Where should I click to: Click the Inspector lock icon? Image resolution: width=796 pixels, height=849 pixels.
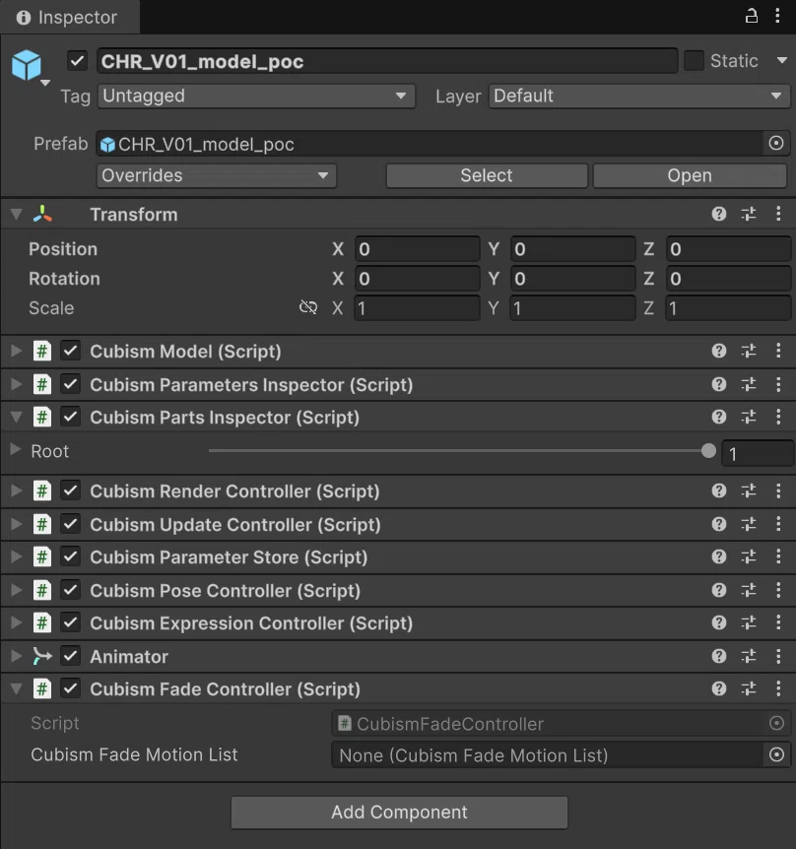(x=751, y=16)
